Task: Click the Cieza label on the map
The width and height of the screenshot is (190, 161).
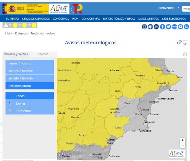Action: [127, 103]
